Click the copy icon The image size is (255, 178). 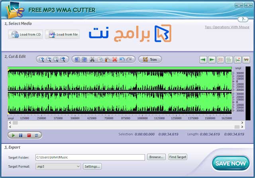tap(100, 59)
